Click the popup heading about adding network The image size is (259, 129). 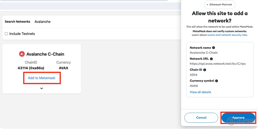tap(220, 17)
